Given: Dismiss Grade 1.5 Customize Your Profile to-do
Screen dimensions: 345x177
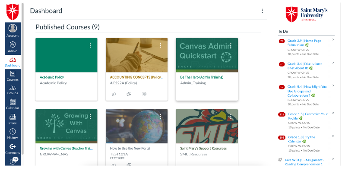Looking at the screenshot, I should tap(333, 113).
